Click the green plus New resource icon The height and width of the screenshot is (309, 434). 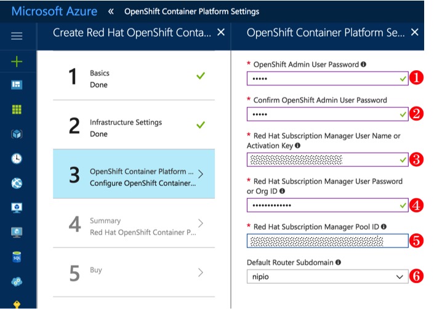[x=17, y=61]
